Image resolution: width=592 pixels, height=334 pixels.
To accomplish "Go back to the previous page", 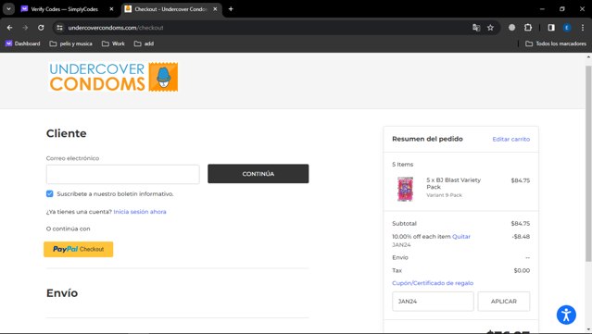I will point(10,28).
